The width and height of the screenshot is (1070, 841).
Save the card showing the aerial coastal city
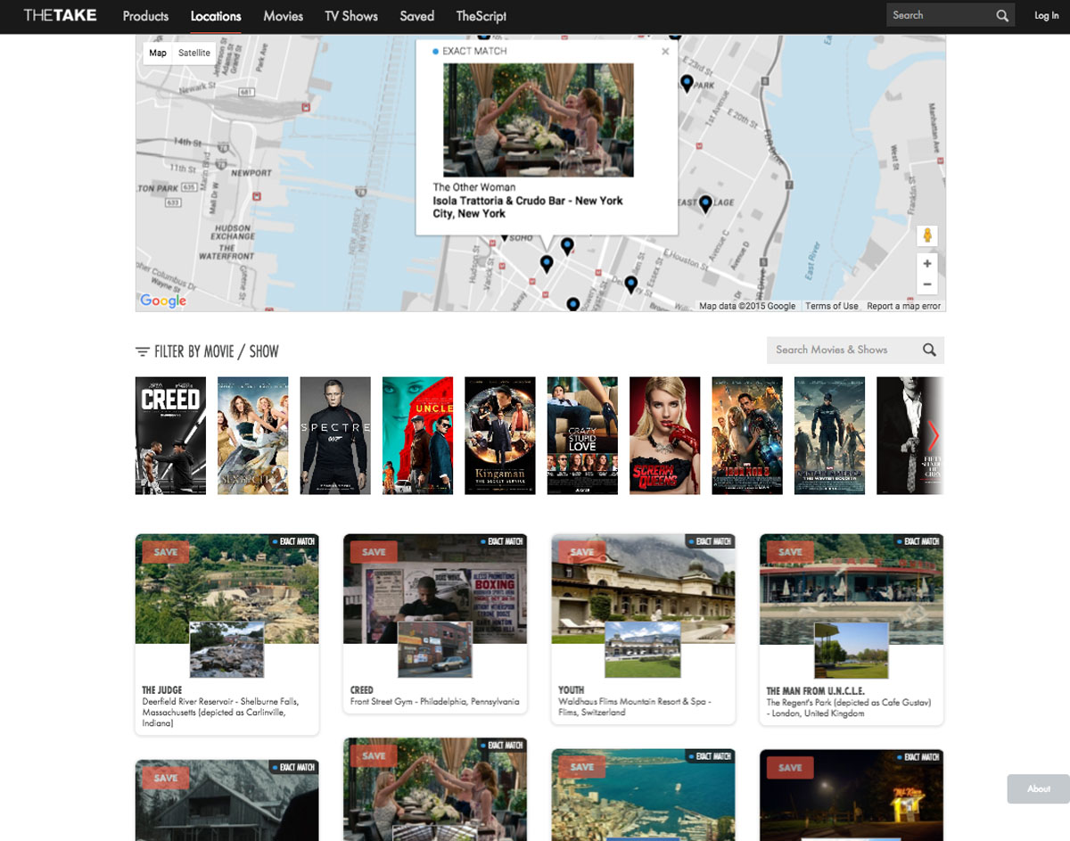(x=581, y=767)
